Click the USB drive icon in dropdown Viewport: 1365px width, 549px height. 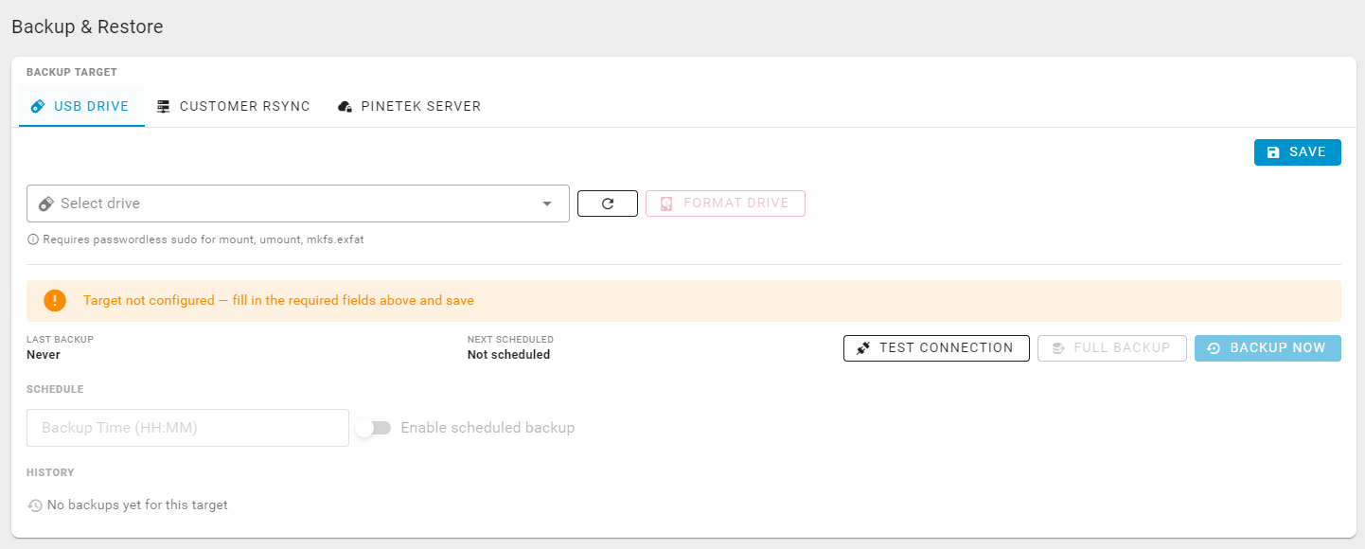pyautogui.click(x=45, y=204)
